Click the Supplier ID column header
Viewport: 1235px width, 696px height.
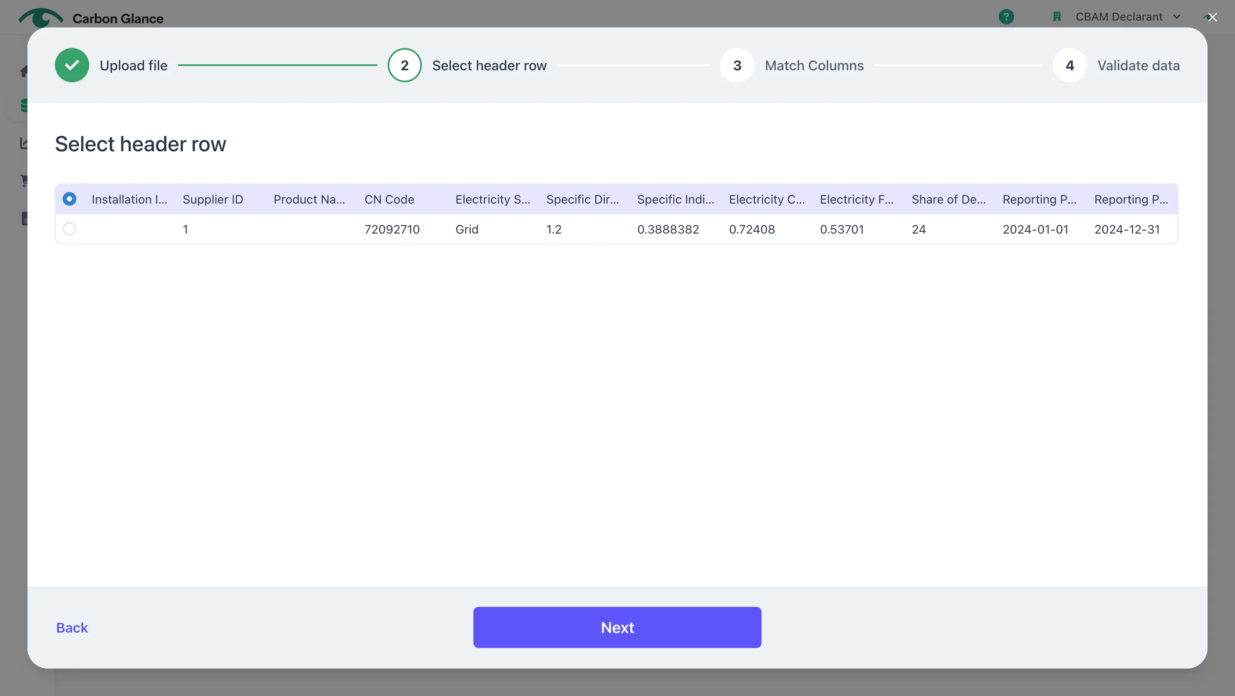(x=213, y=199)
